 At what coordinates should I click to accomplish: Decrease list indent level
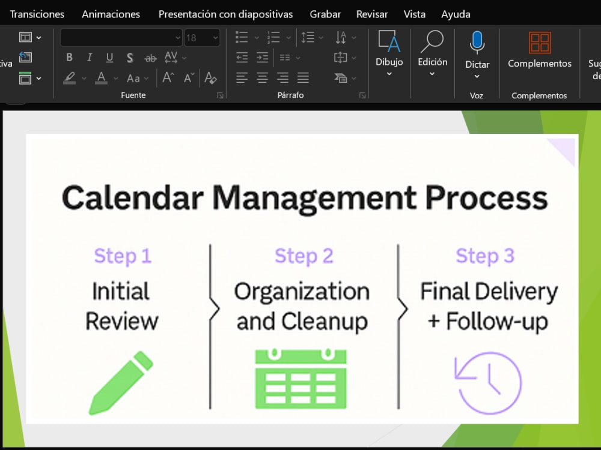point(242,58)
